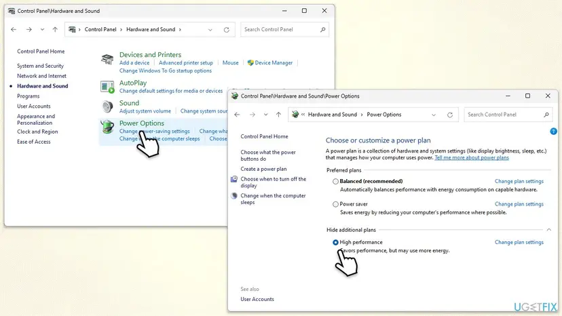Screen dimensions: 562x316
Task: Expand address bar dropdown in Hardware and Sound window
Action: 210,30
